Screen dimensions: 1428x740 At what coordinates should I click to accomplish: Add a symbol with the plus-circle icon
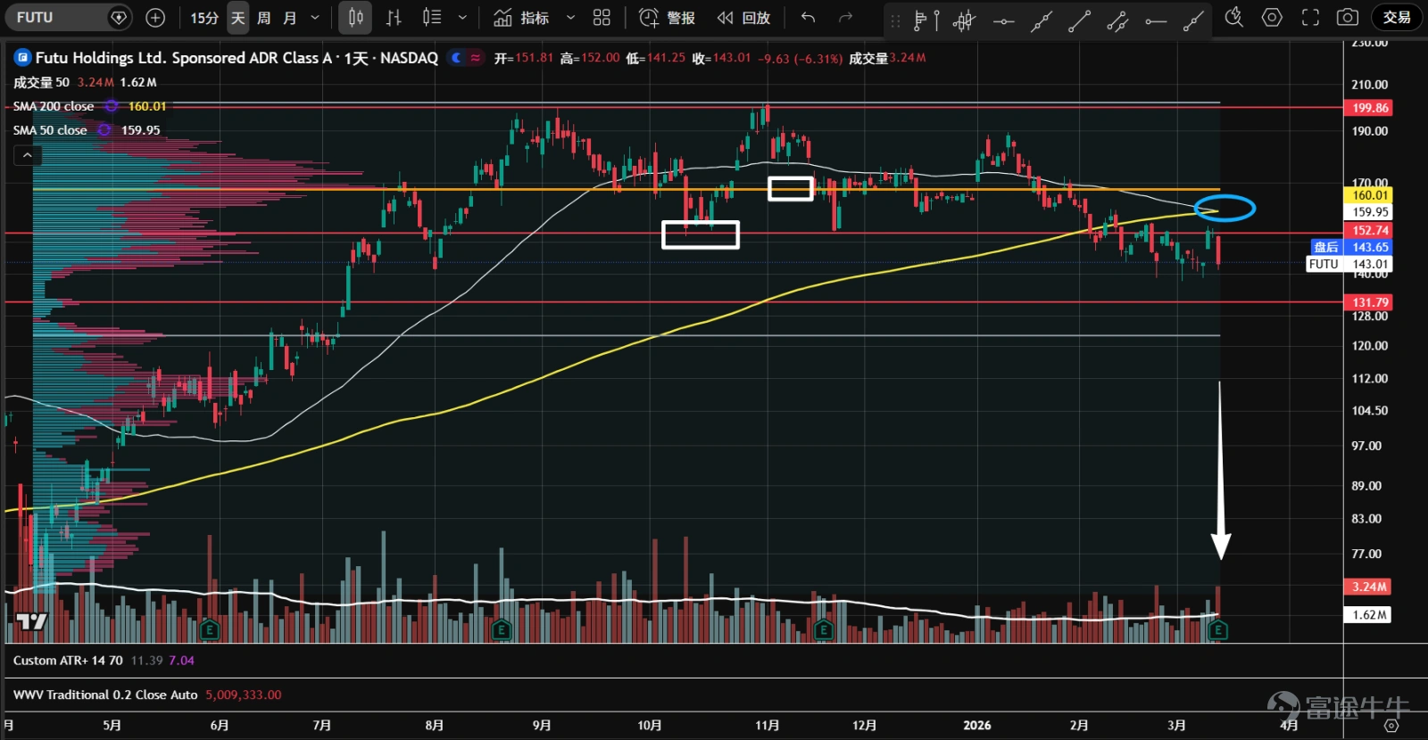tap(155, 17)
